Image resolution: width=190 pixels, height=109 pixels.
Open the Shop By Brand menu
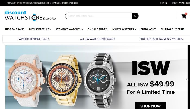coord(15,29)
